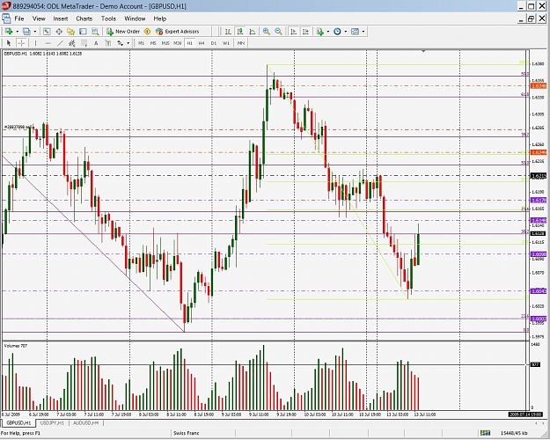
Task: Switch chart to D1 timeframe
Action: tap(214, 43)
